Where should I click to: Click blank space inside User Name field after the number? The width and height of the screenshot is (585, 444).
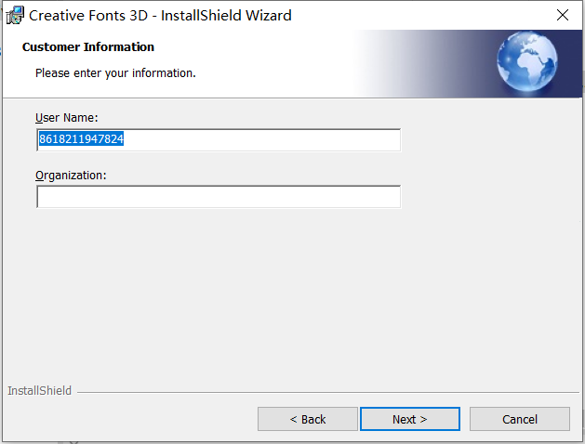(261, 139)
